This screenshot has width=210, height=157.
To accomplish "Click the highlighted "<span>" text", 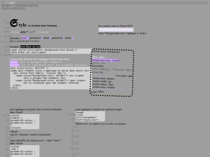I will click(15, 65).
